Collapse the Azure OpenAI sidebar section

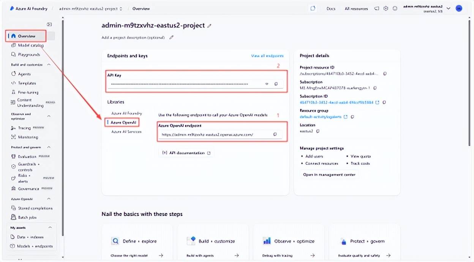click(49, 199)
